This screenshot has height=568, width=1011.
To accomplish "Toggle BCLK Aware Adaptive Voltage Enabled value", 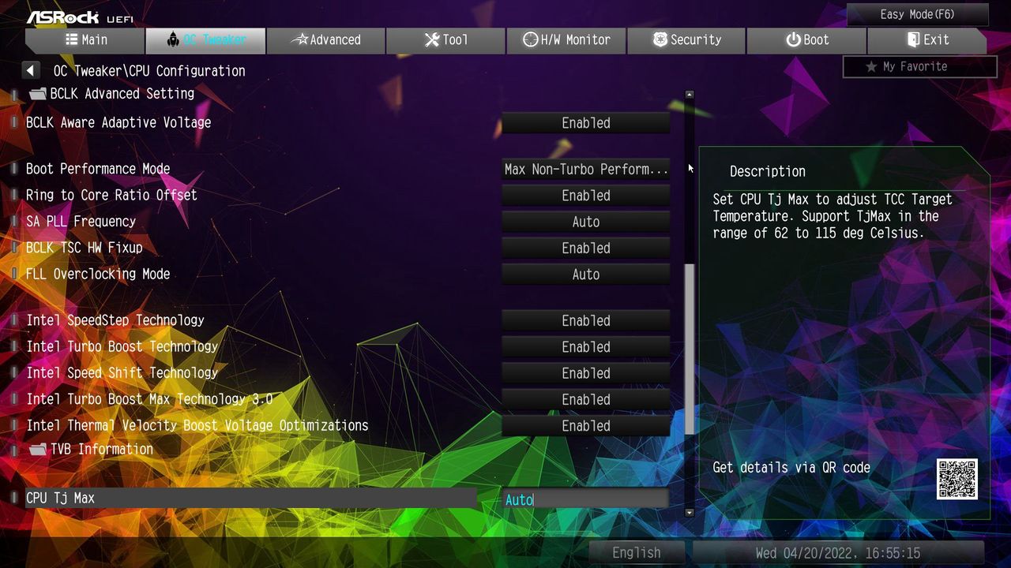I will coord(586,123).
